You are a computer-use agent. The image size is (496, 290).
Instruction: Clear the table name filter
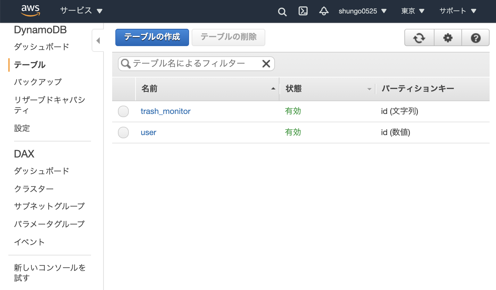click(266, 64)
